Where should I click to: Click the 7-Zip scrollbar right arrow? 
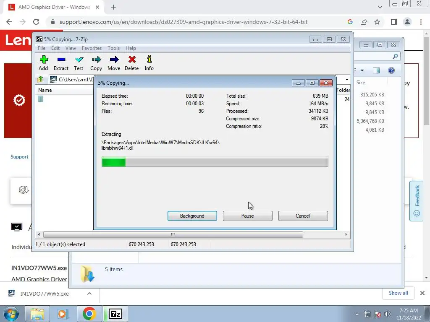pyautogui.click(x=346, y=234)
